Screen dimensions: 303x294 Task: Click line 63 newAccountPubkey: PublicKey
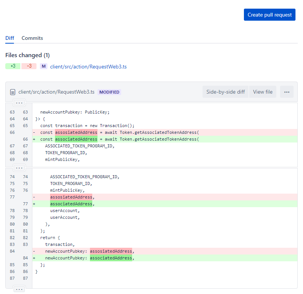pos(75,112)
